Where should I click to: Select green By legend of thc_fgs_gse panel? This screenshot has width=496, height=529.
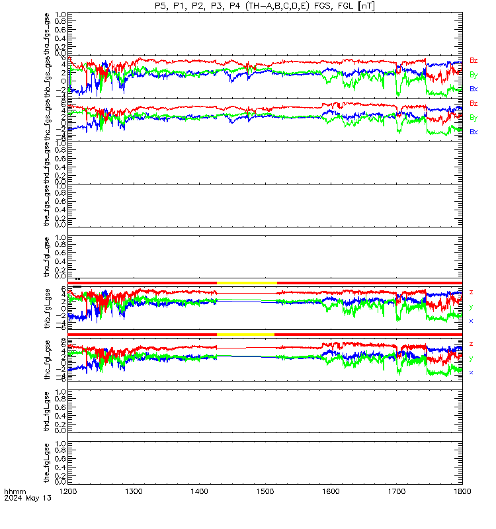coord(474,118)
